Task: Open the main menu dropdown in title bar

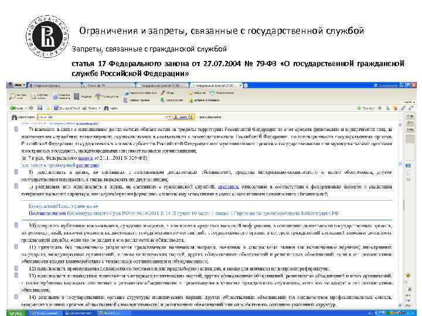Action: point(16,85)
